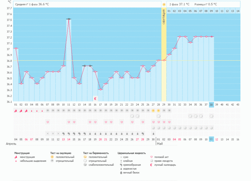The image size is (251, 181).
Task: Click the небольшие выделения legend icon
Action: [x=16, y=161]
